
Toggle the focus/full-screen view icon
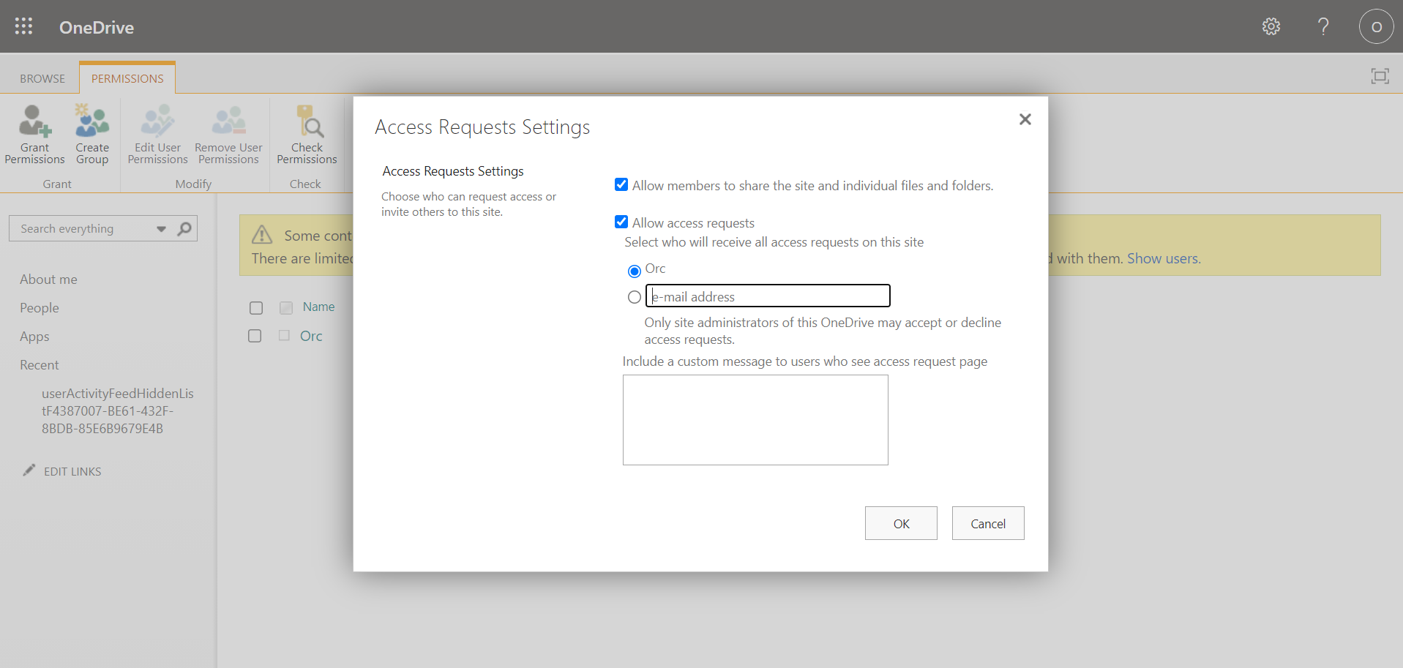(x=1380, y=75)
